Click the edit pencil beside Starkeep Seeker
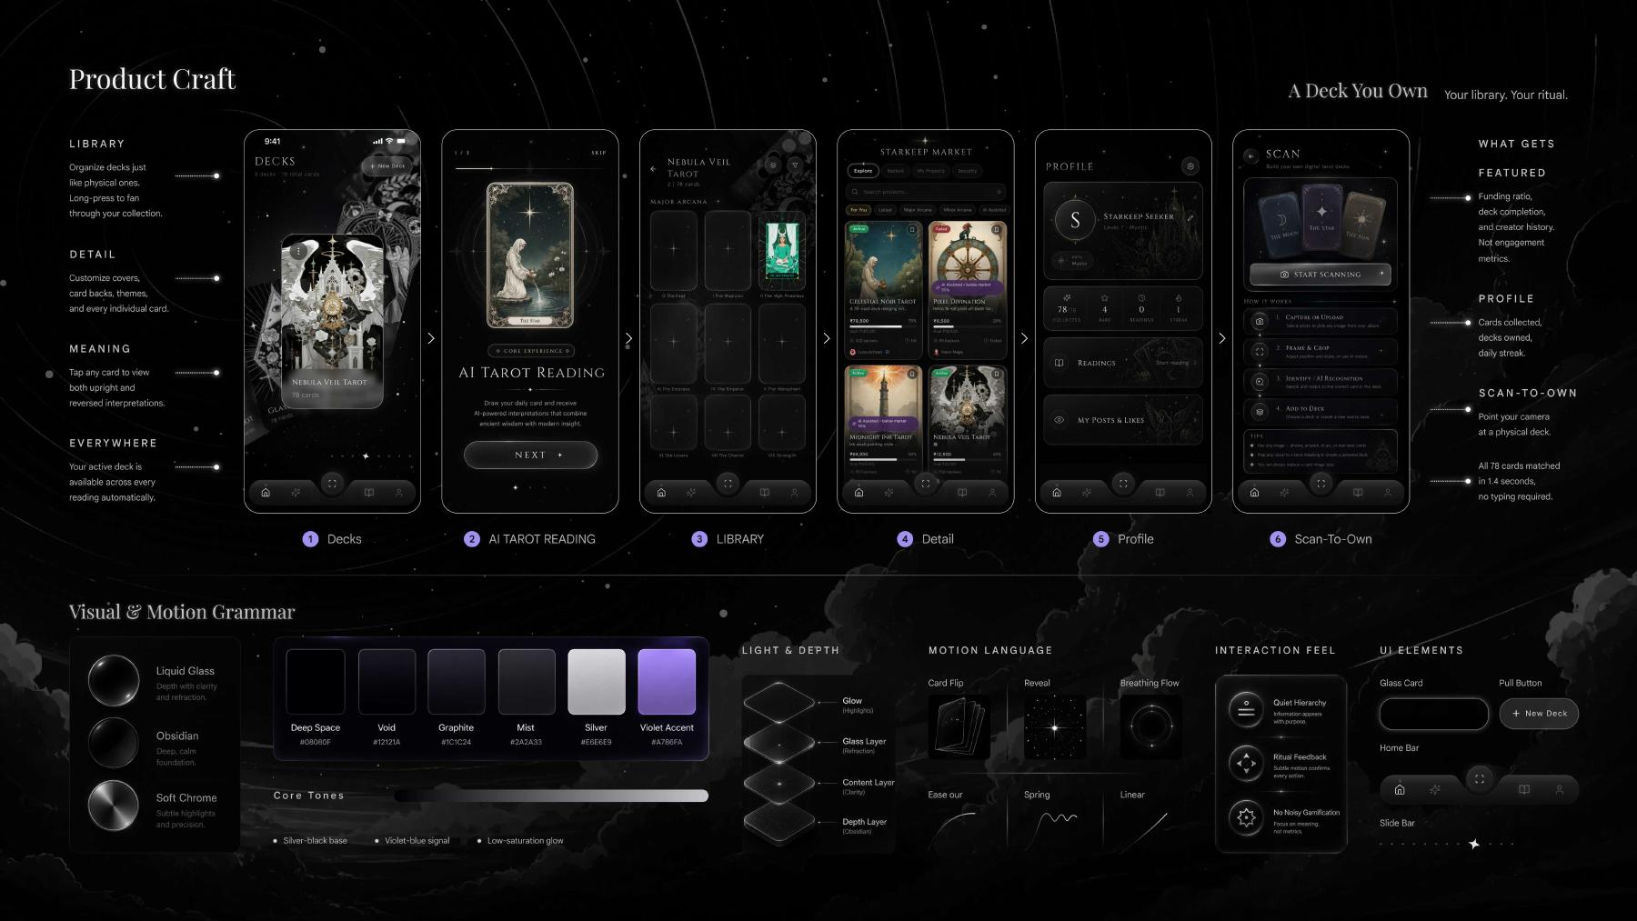 click(1190, 218)
